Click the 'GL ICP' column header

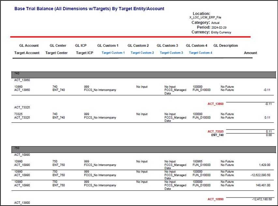81,46
